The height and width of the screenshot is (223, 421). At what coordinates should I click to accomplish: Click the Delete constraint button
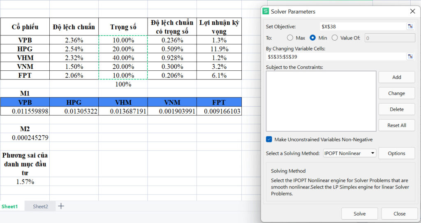coord(397,109)
